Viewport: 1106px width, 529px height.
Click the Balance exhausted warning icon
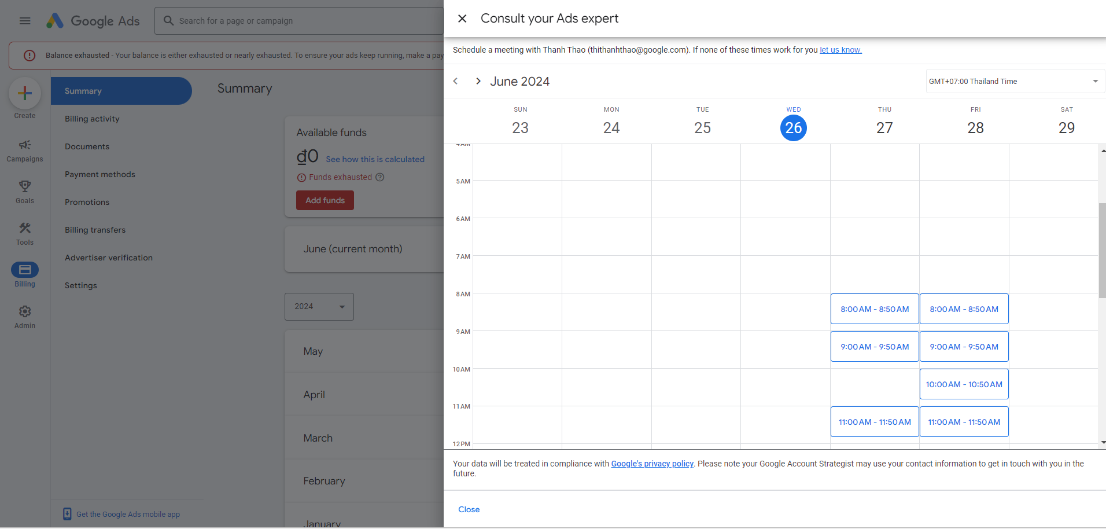tap(30, 56)
